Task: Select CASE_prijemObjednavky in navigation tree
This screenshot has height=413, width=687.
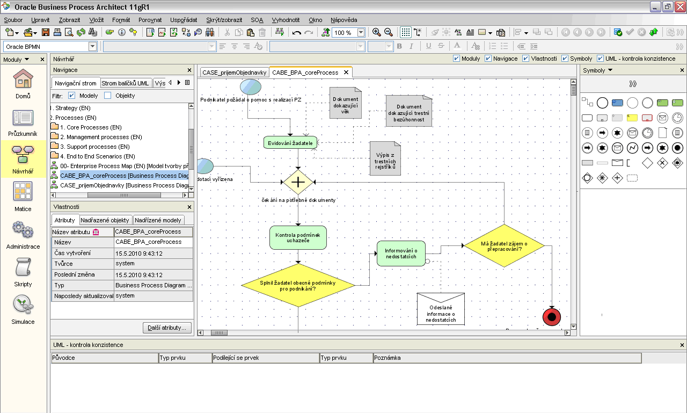Action: [120, 185]
